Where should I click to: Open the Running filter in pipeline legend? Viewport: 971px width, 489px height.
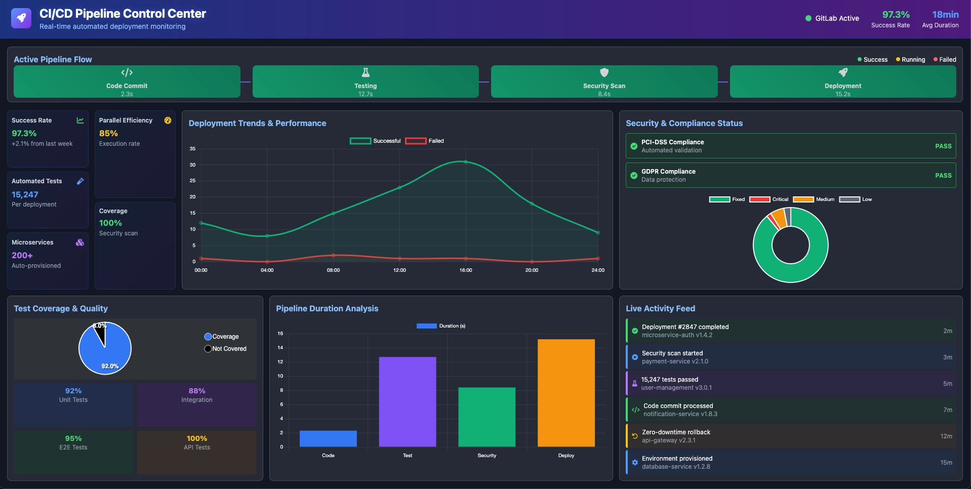point(910,59)
